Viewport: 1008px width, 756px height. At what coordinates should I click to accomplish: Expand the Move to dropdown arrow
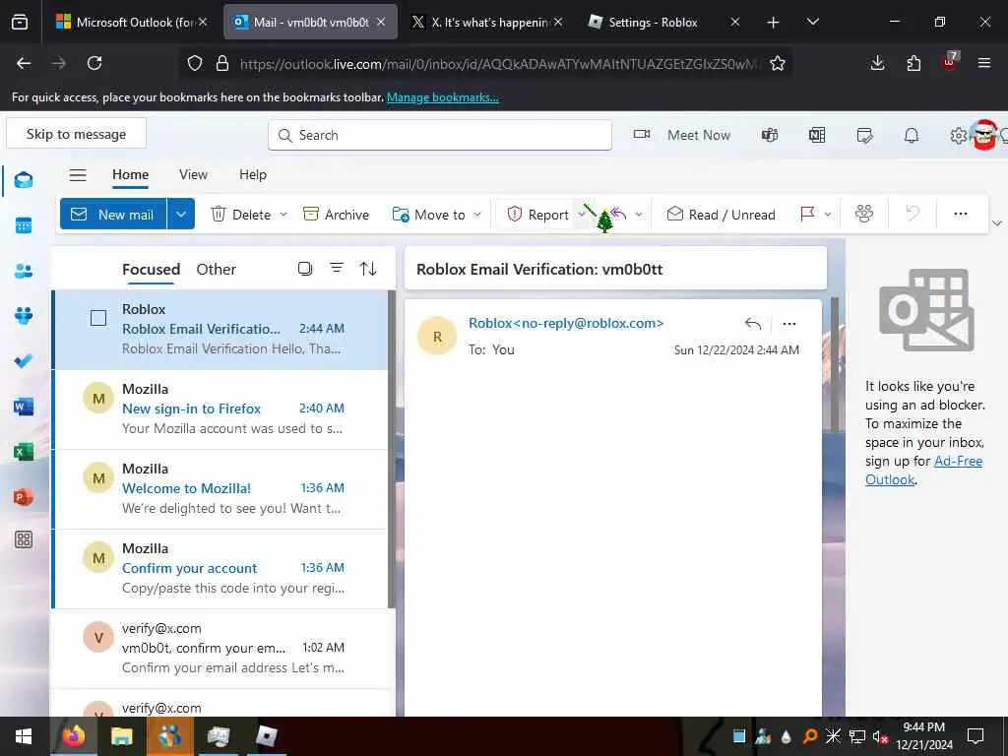[477, 214]
